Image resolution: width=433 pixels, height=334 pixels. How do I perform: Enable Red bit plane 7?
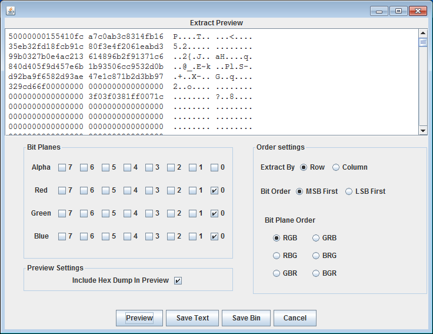62,190
